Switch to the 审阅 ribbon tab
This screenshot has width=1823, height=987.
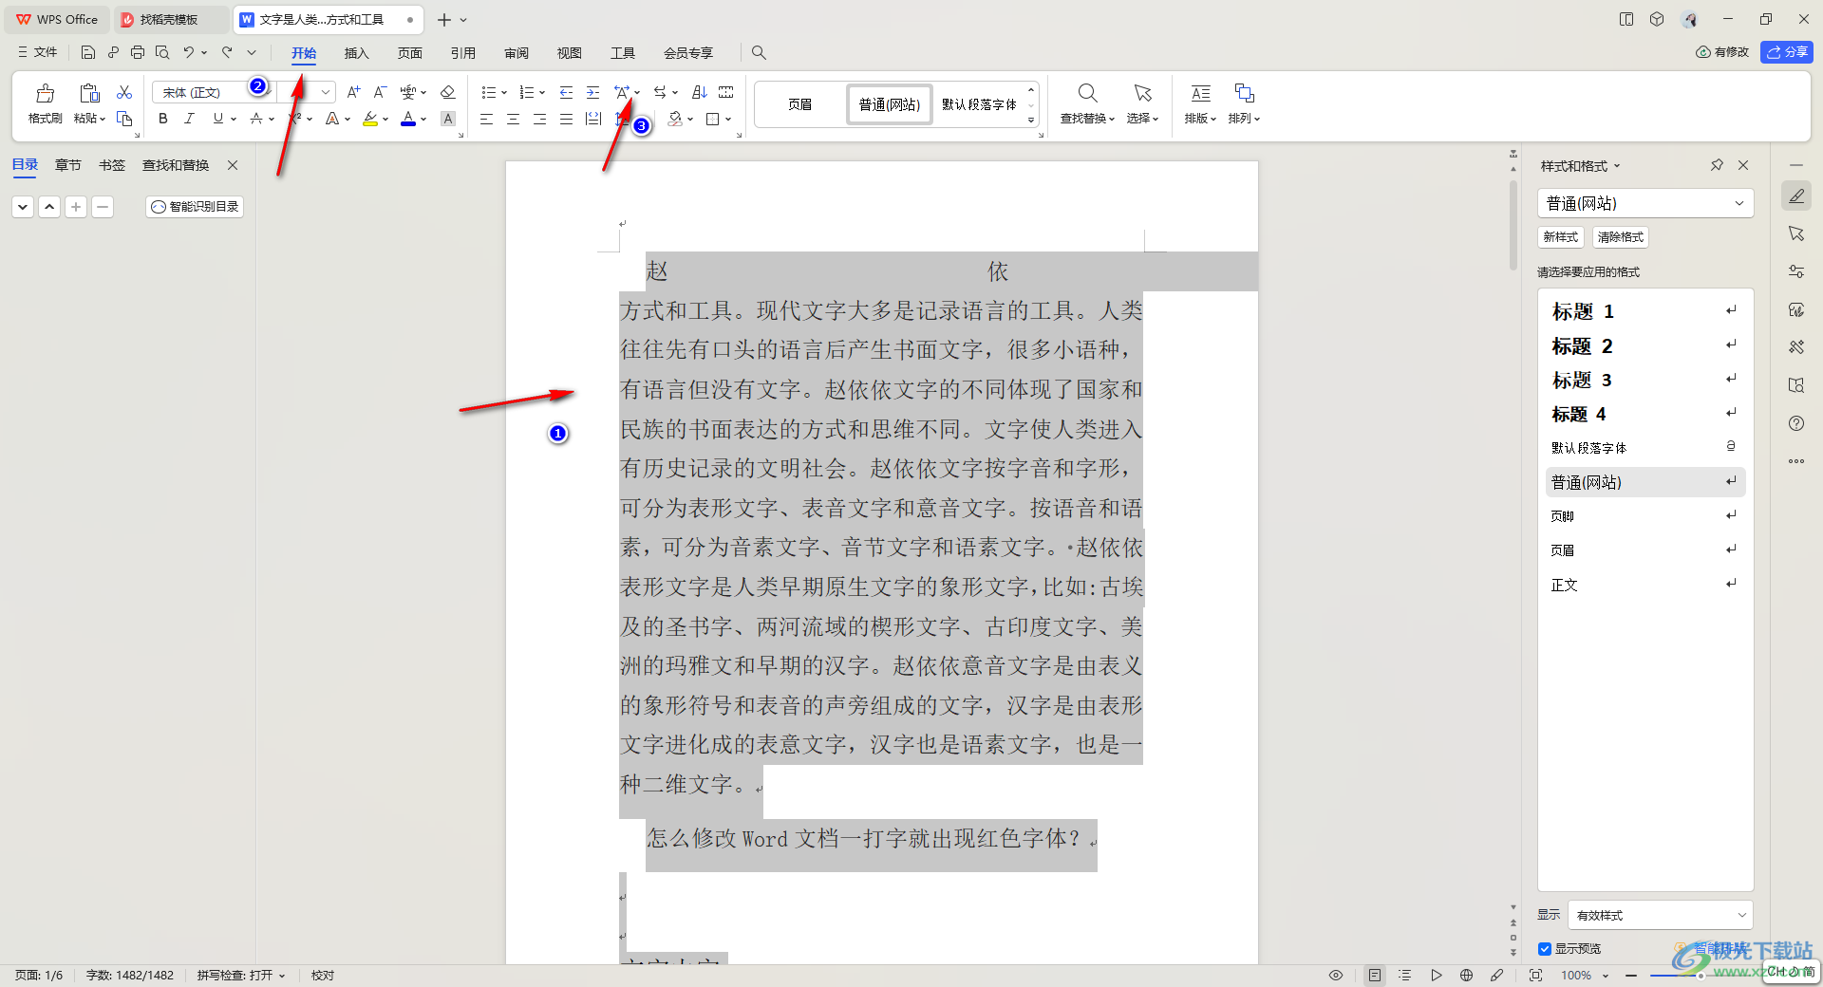(517, 53)
